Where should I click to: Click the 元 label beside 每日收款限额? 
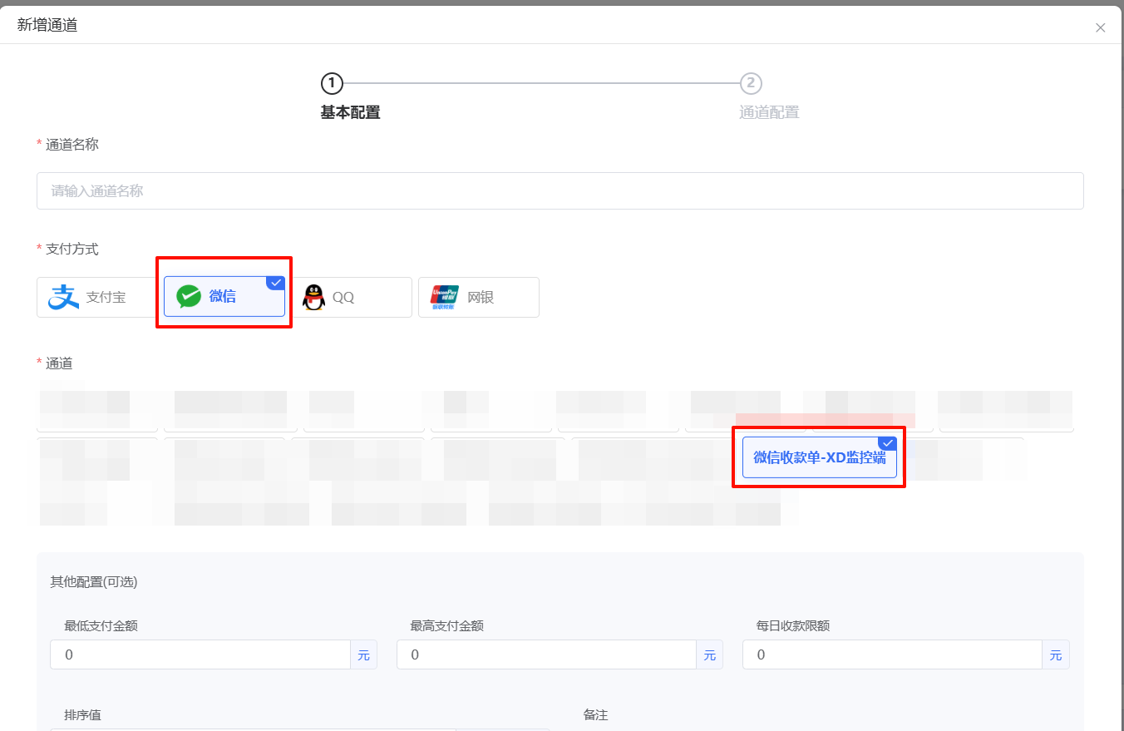[x=1056, y=654]
